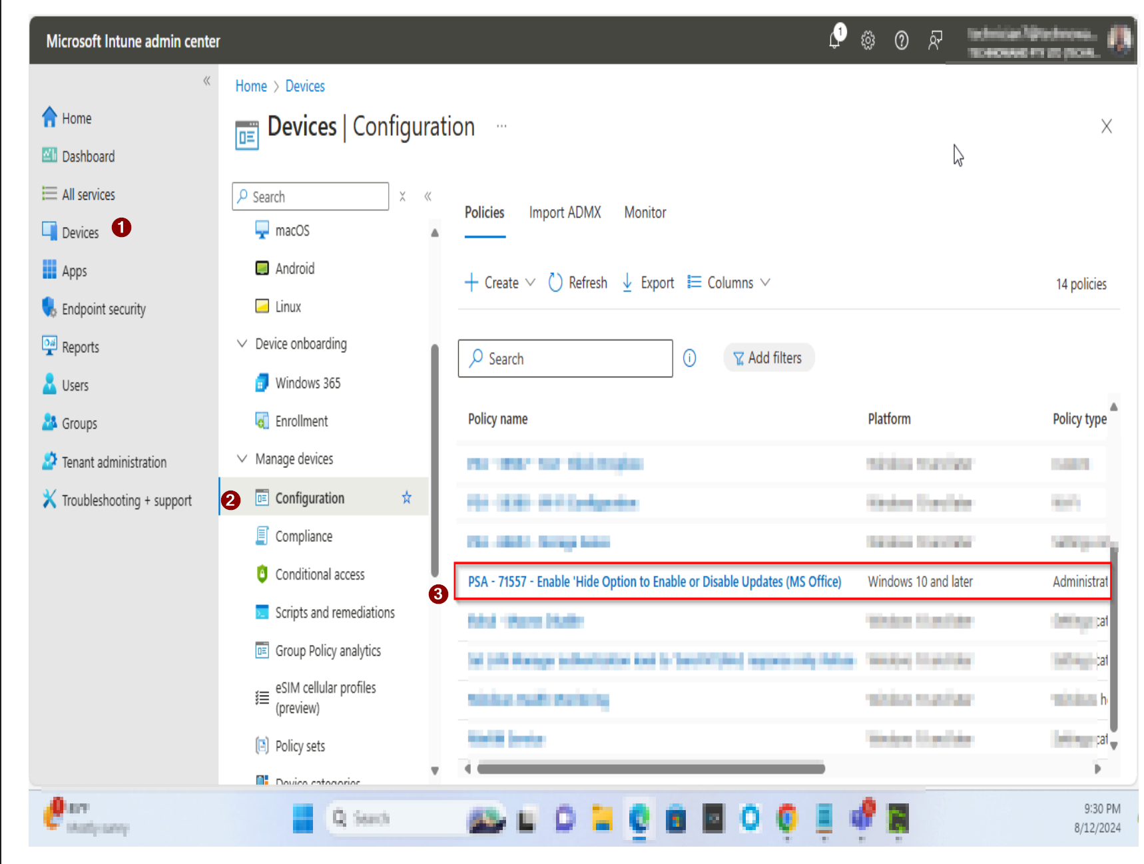
Task: Switch to the Monitor tab
Action: (645, 212)
